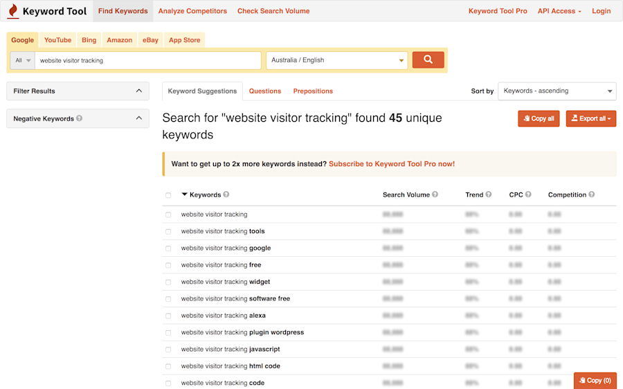Image resolution: width=623 pixels, height=389 pixels.
Task: Click keyword text 'website visitor tracking javascript'
Action: coord(231,350)
